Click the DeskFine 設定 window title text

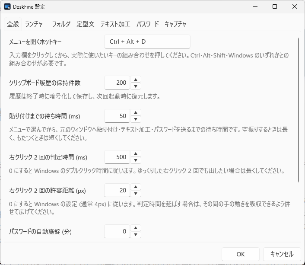pyautogui.click(x=29, y=7)
